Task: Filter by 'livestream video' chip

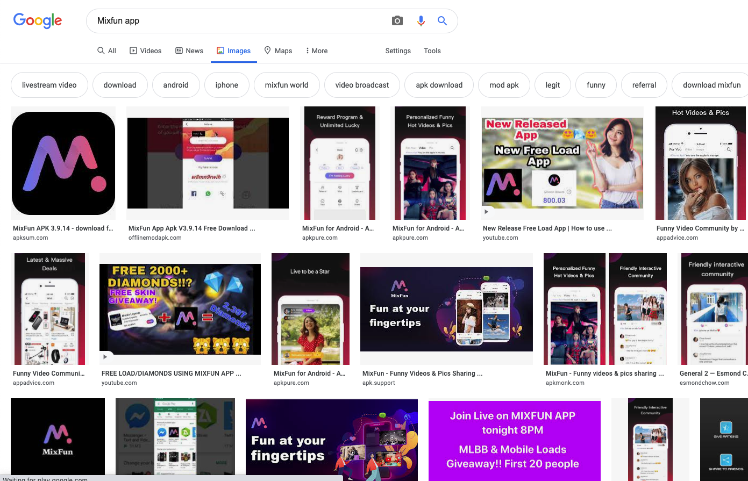Action: 49,85
